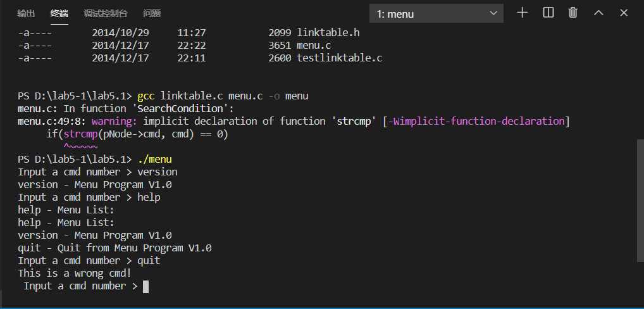
Task: Switch to the 输出 tab
Action: tap(26, 13)
